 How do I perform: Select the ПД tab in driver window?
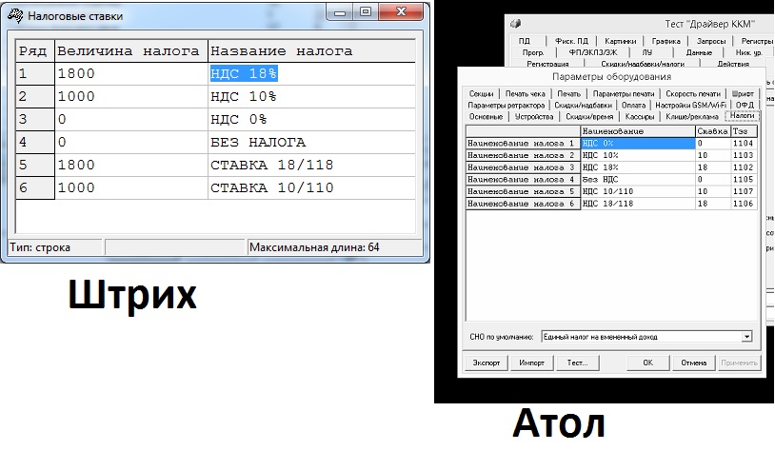[525, 41]
